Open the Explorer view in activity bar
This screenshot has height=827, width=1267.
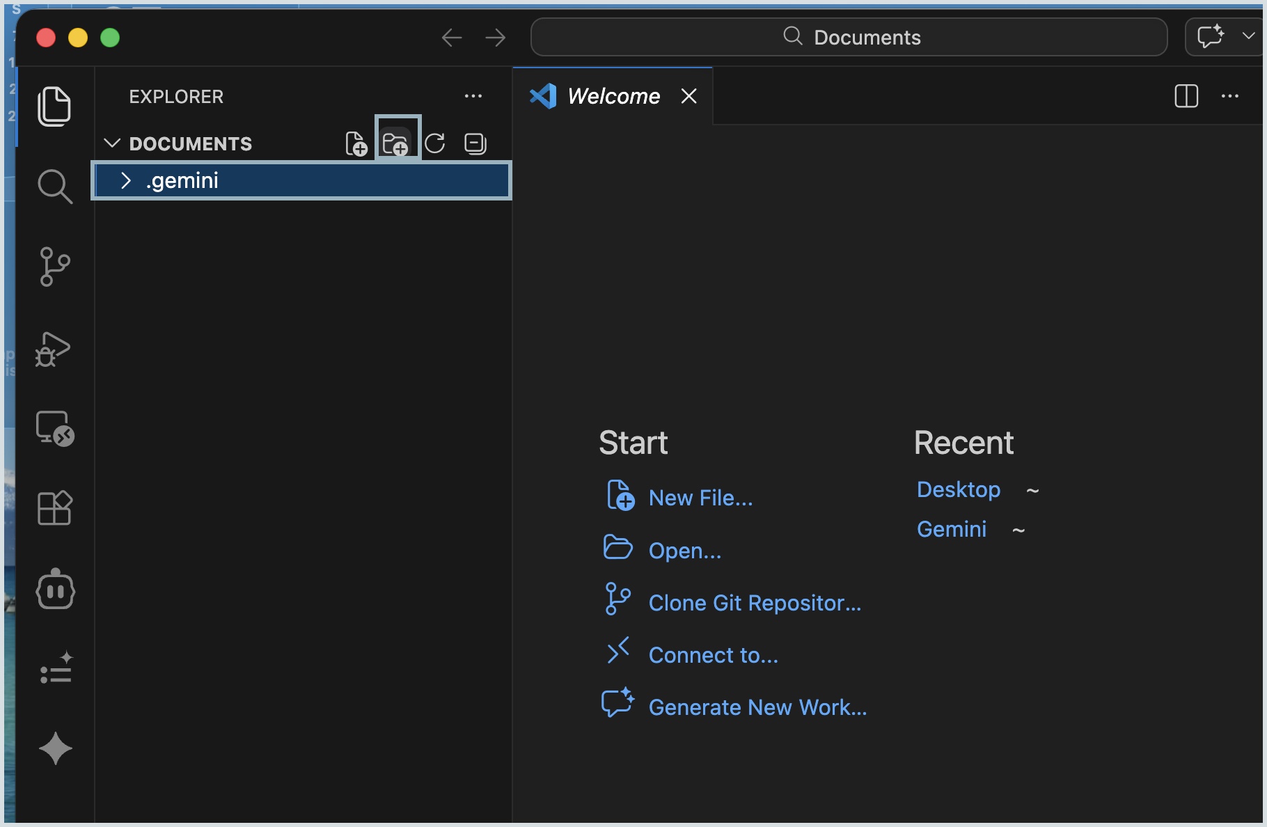tap(54, 107)
